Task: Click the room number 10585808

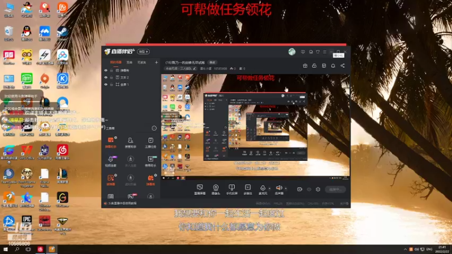Action: pos(220,68)
